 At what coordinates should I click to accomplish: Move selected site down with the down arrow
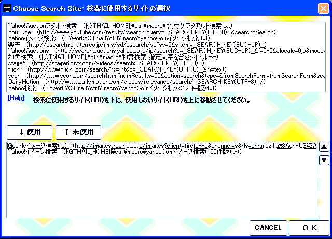pos(324,160)
